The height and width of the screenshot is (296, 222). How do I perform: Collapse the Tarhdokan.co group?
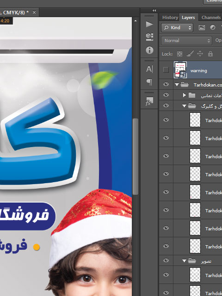point(177,85)
